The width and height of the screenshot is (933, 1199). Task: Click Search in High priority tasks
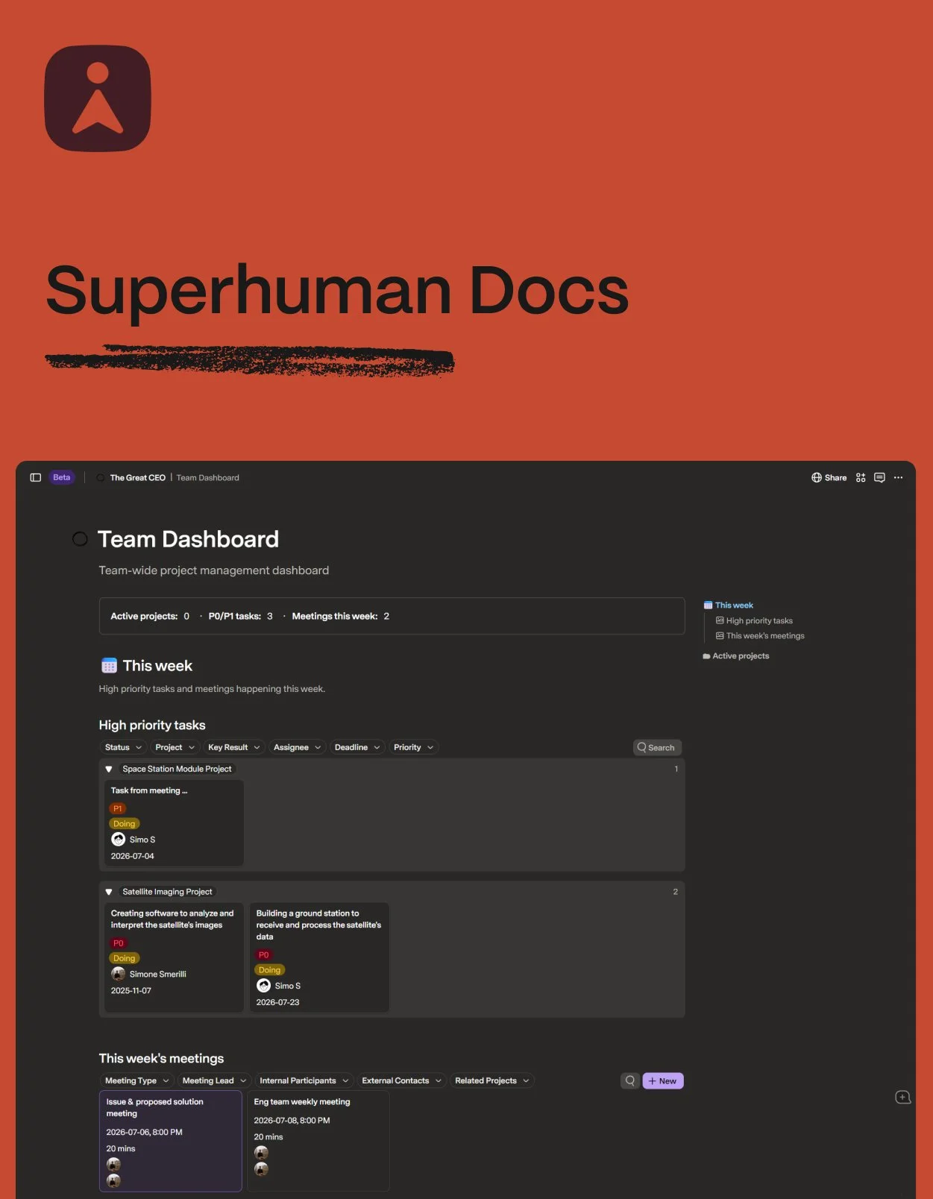pos(656,747)
